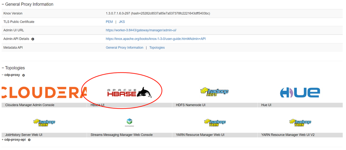Open General Proxy Information metadata API link
Image resolution: width=346 pixels, height=150 pixels.
coord(124,48)
